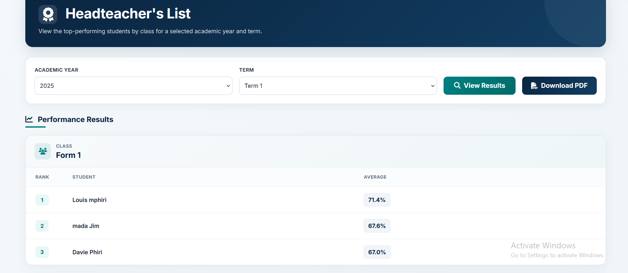Click the TERM field label
Viewport: 628px width, 273px height.
click(247, 70)
